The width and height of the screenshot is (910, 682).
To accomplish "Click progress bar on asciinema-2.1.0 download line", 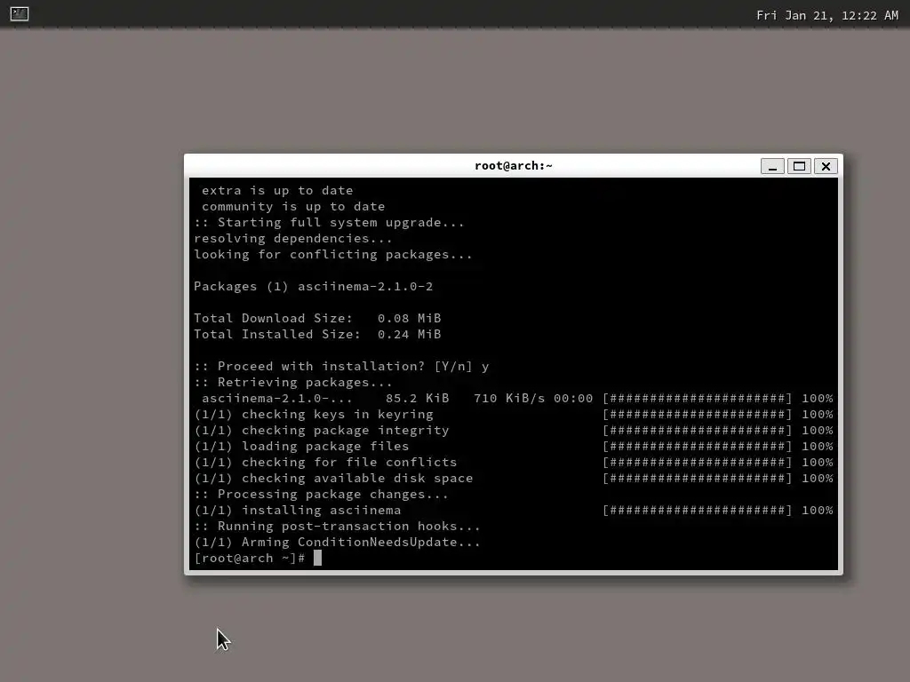I will 697,399.
